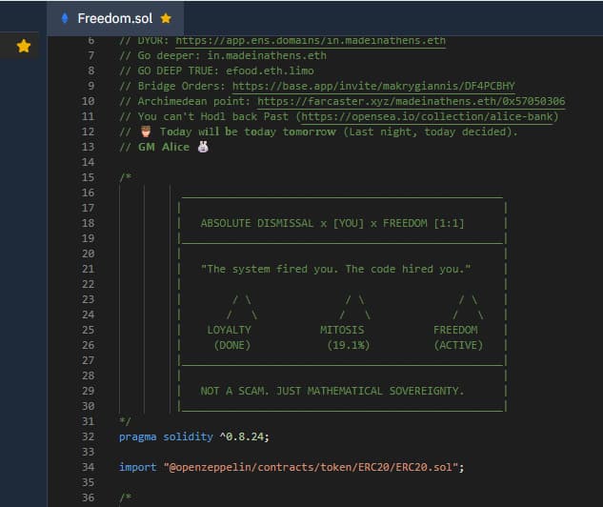Click the Ethereum icon on the Freedom.sol tab

[x=65, y=18]
